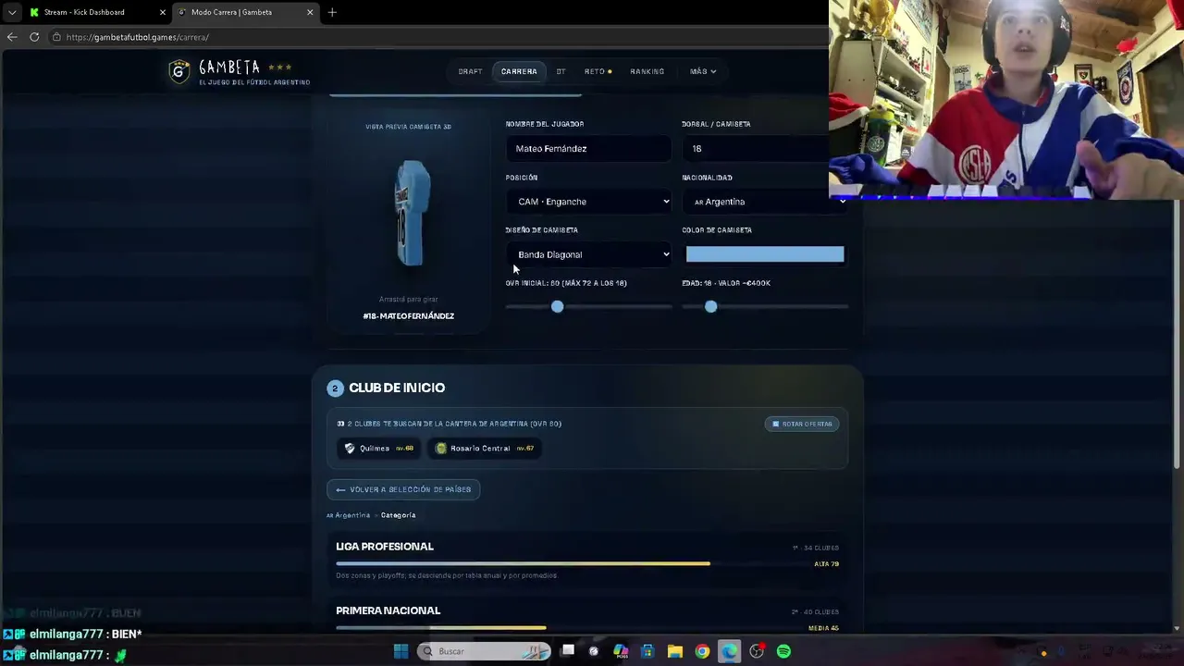Open the RETO nav item
The width and height of the screenshot is (1184, 666).
(x=598, y=71)
